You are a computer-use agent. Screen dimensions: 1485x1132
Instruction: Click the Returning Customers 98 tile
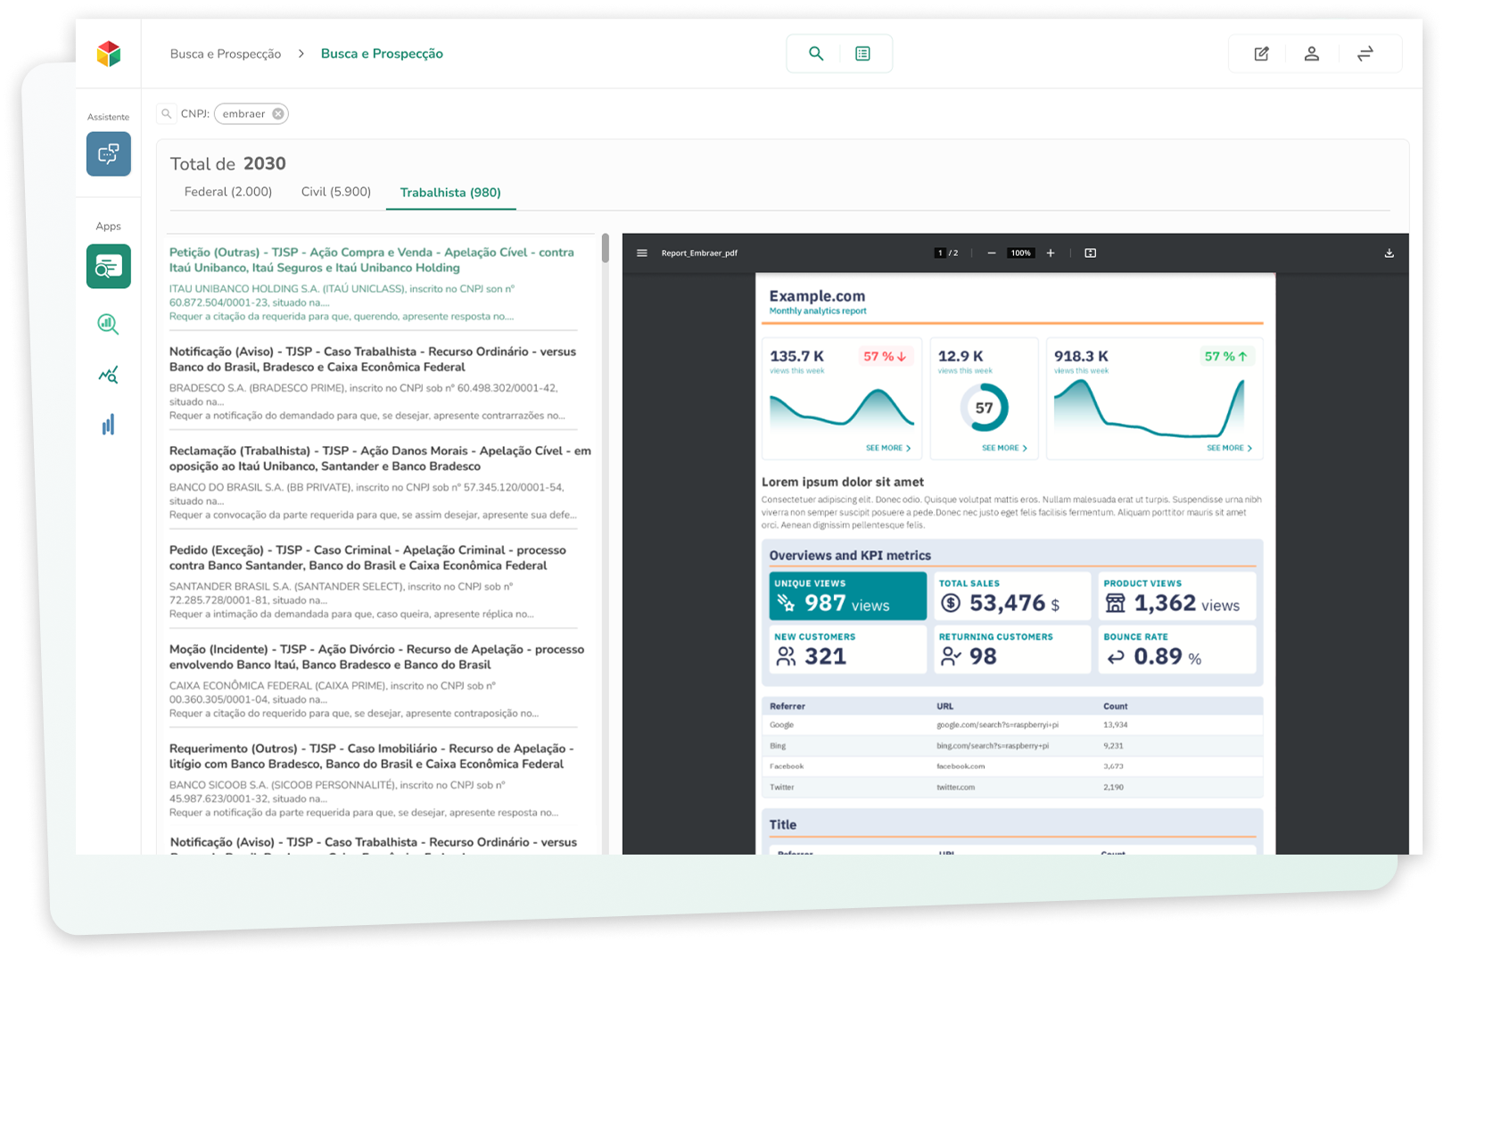point(1012,649)
